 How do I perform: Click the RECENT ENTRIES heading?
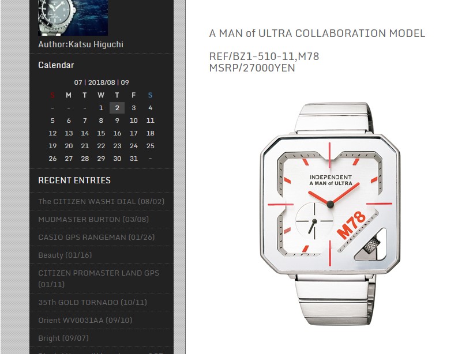74,180
